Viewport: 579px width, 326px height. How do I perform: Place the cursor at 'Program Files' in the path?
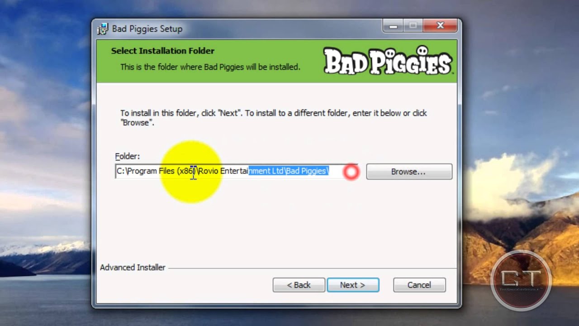[x=151, y=171]
